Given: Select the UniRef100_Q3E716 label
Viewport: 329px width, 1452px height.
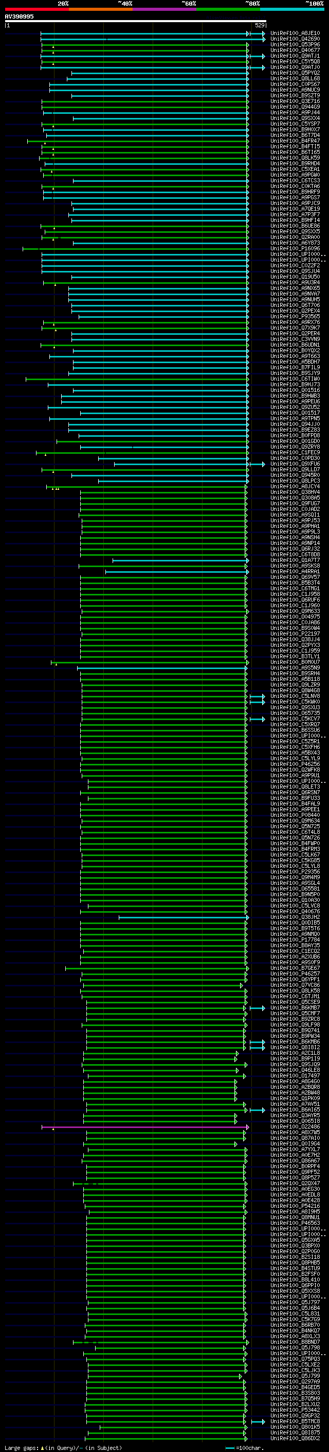Looking at the screenshot, I should click(295, 101).
